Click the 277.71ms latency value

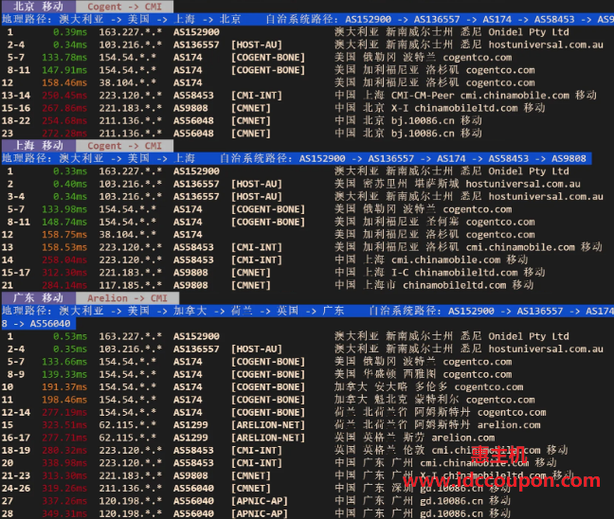(x=64, y=438)
